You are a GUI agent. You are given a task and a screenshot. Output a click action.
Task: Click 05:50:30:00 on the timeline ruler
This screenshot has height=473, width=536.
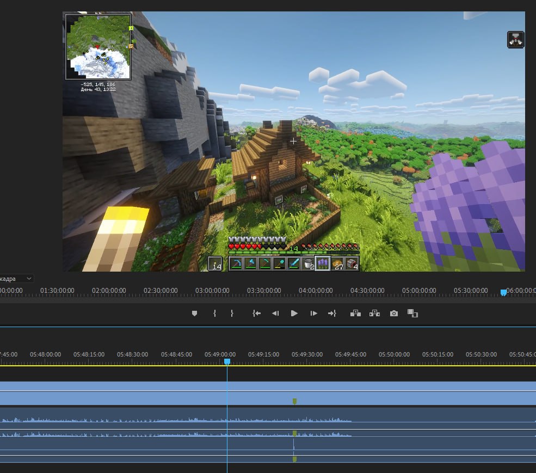pyautogui.click(x=481, y=354)
